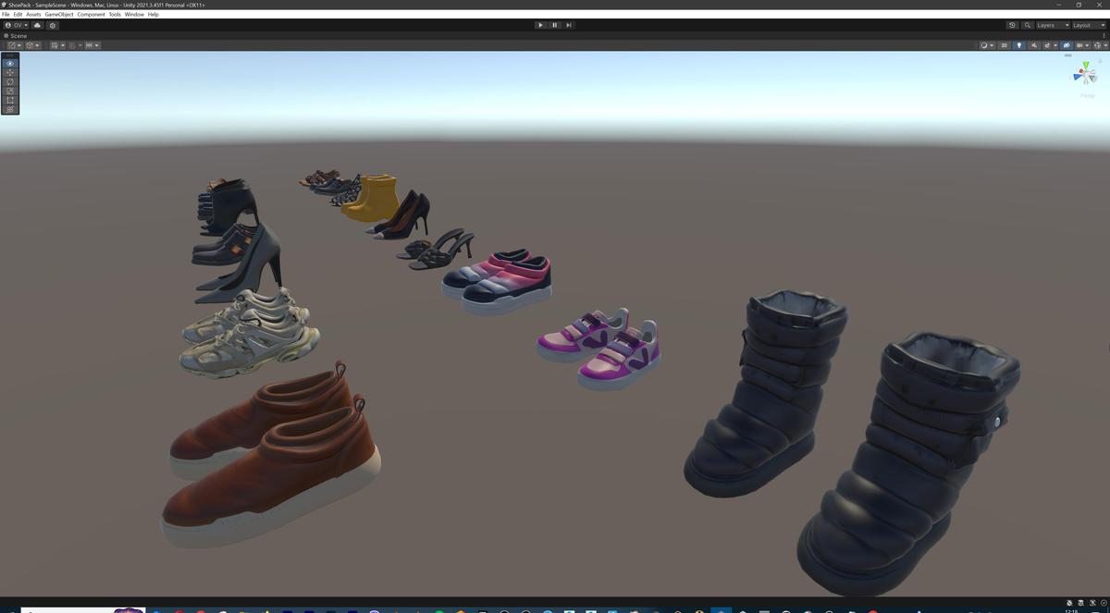The image size is (1110, 613).
Task: Click the Unity cloud services icon
Action: [x=37, y=25]
